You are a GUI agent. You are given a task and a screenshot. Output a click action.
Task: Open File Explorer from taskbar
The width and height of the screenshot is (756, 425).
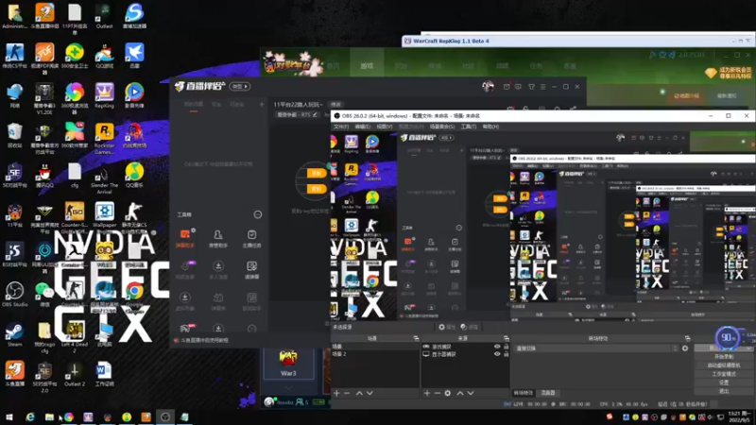[x=49, y=416]
